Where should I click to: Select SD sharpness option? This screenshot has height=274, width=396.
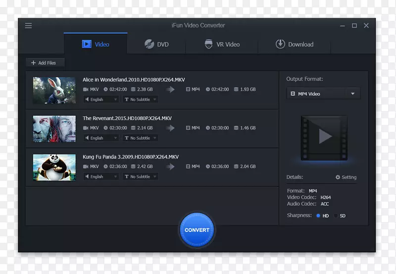coord(336,216)
